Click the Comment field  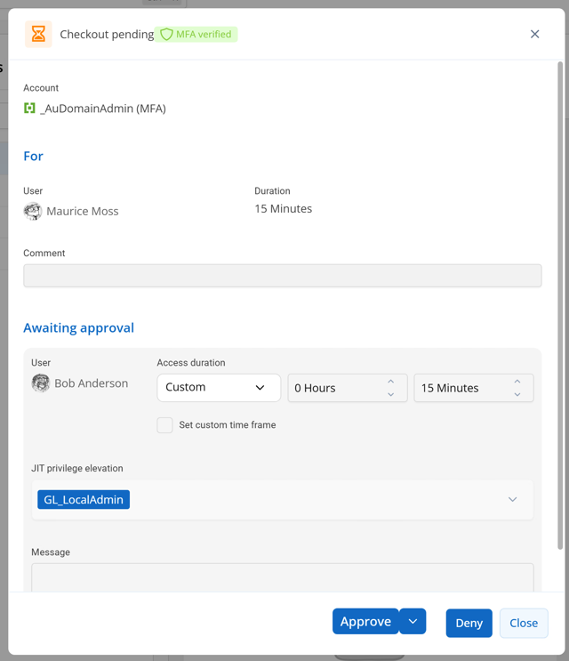(282, 276)
